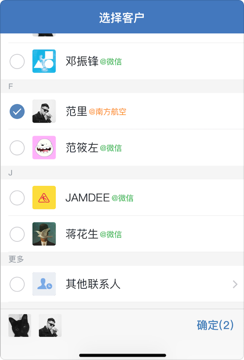Click the 范里 name text
The width and height of the screenshot is (244, 360).
(76, 111)
